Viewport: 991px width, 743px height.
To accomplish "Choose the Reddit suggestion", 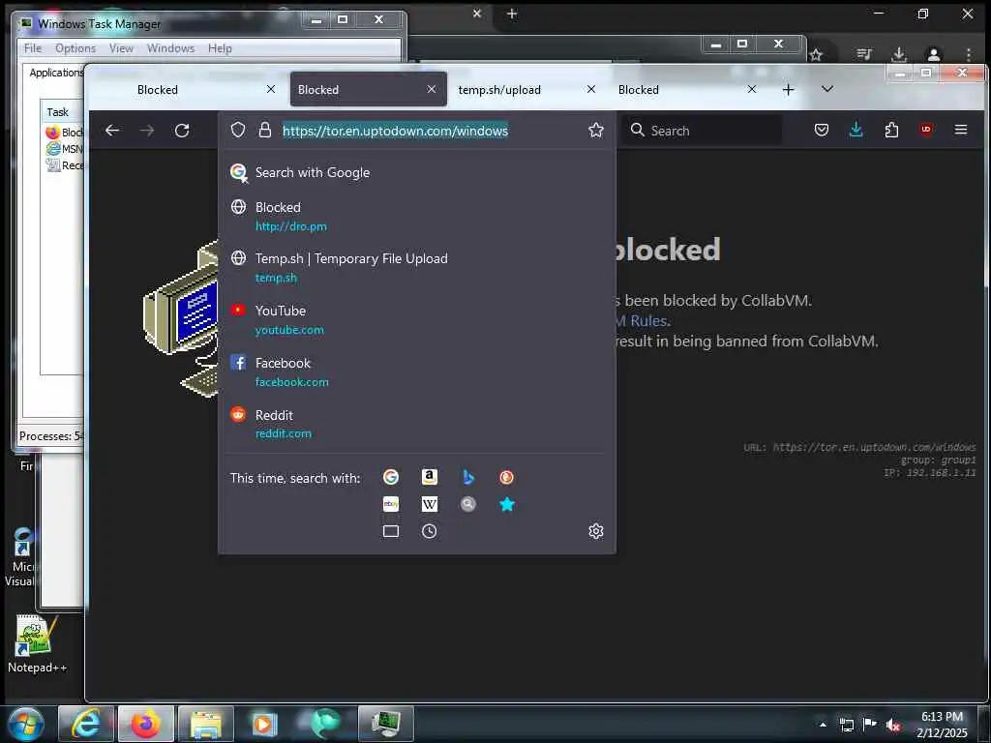I will click(x=417, y=424).
